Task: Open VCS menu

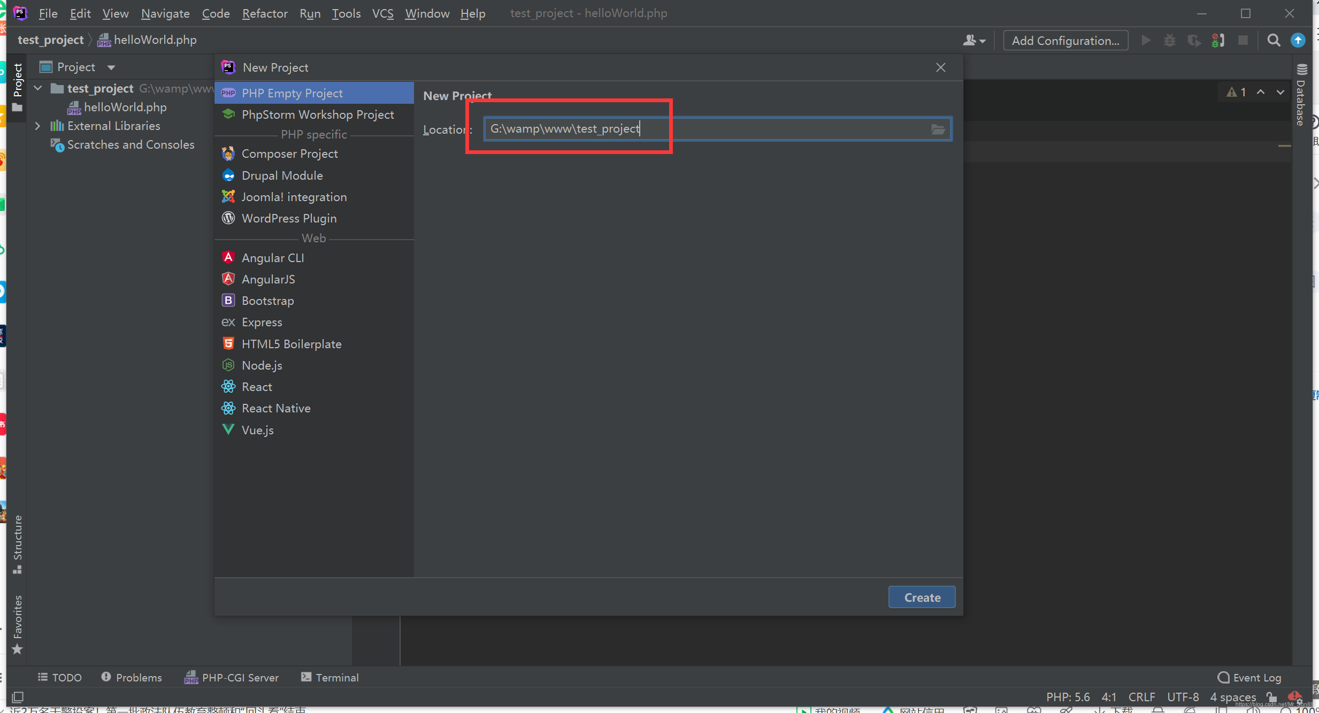Action: pos(383,13)
